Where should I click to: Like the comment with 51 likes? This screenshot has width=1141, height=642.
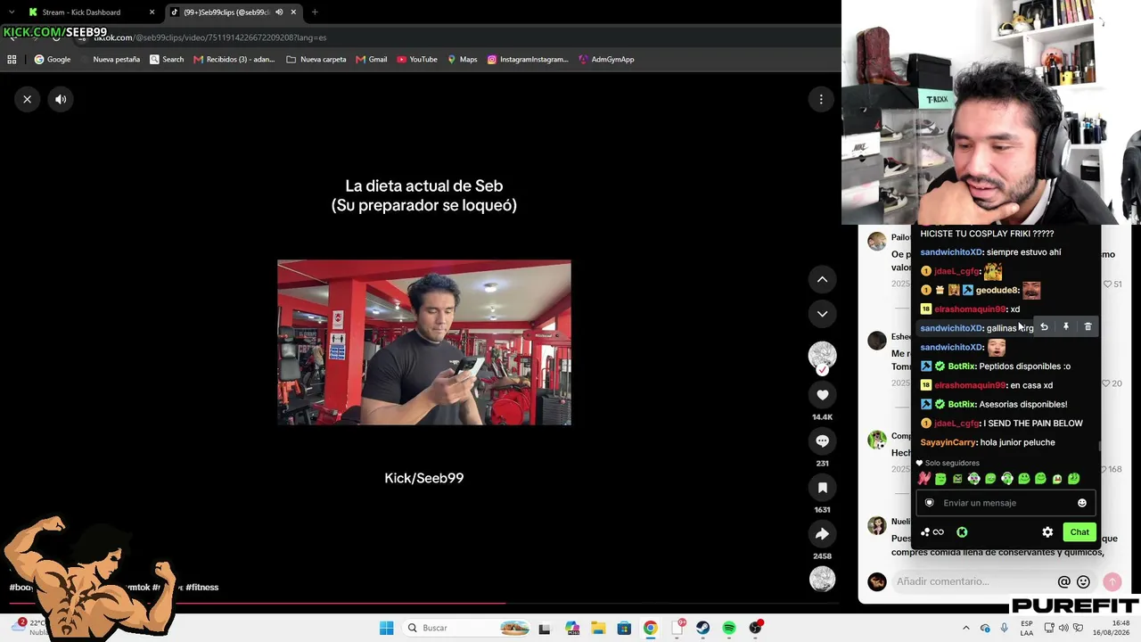tap(1108, 284)
